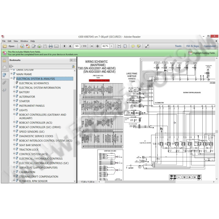The image size is (219, 219).
Task: Select ELECTRICAL SYSTEM & ANALYSIS bookmark
Action: pyautogui.click(x=45, y=79)
